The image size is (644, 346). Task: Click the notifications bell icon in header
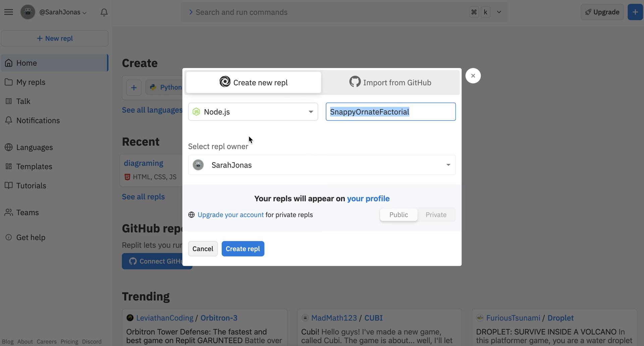coord(104,12)
